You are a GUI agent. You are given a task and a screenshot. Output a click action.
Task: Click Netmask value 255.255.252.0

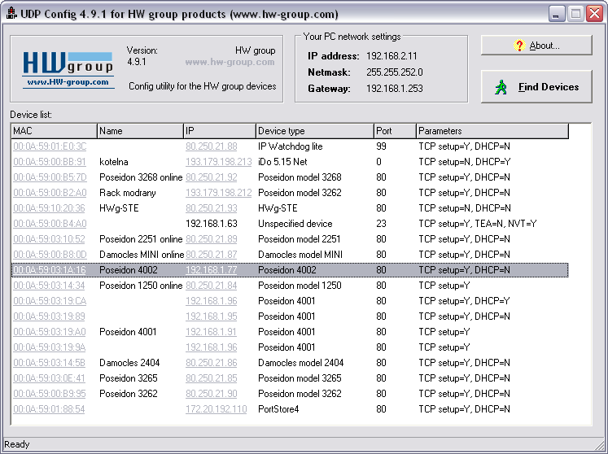point(395,72)
